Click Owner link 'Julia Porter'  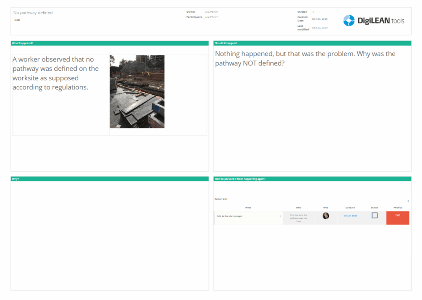[211, 12]
